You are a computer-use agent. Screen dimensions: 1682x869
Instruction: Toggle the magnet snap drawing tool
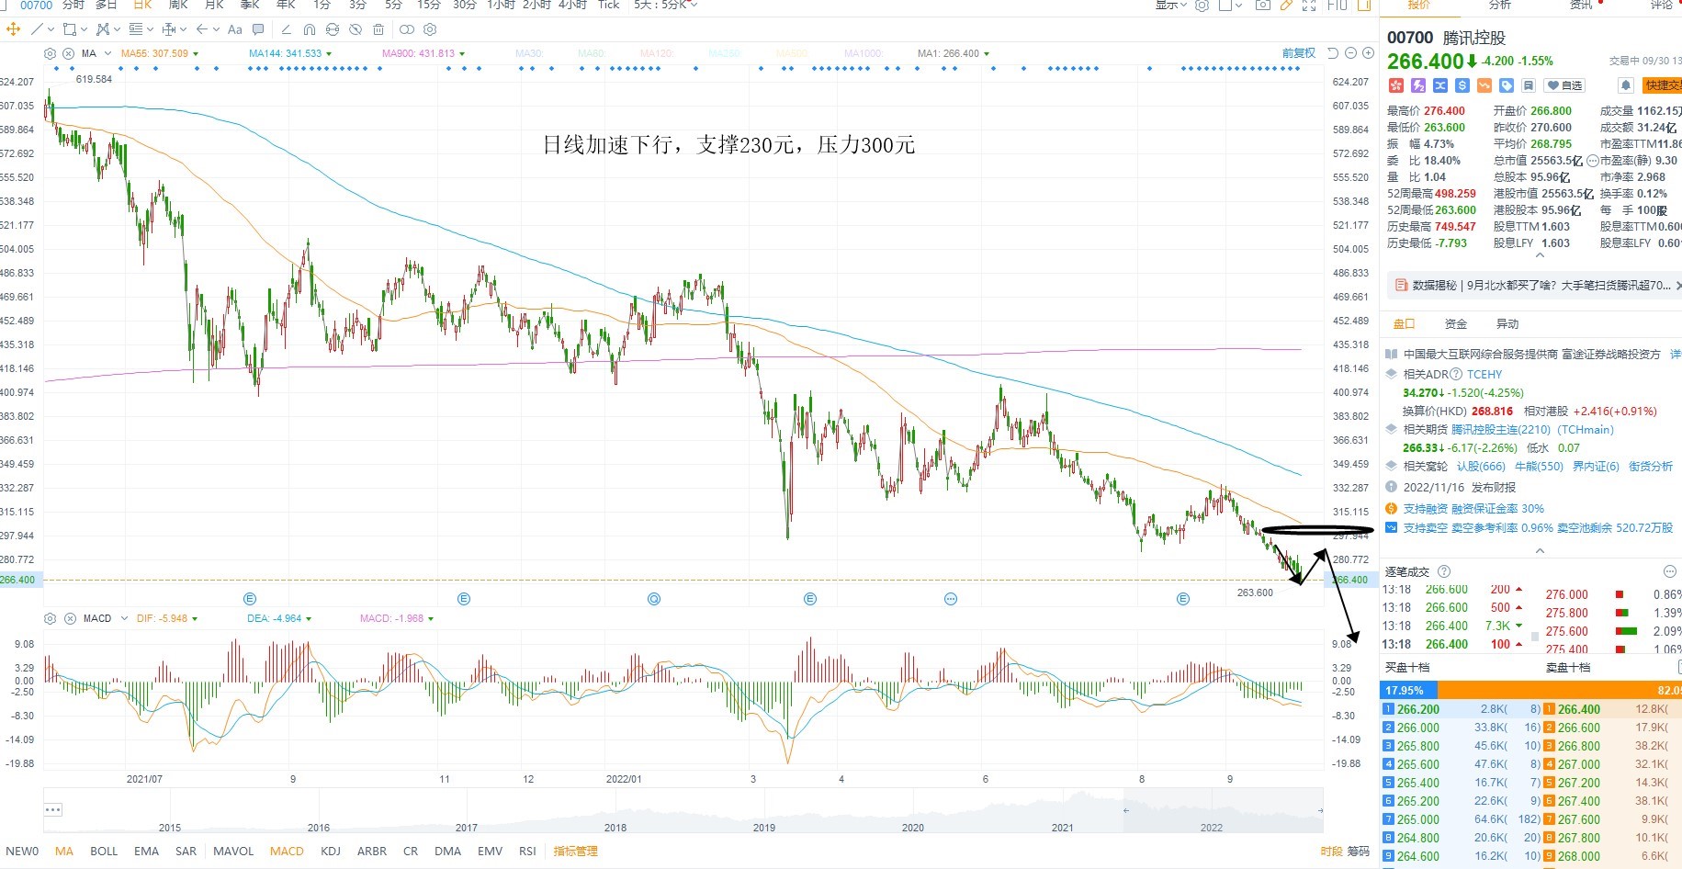click(x=310, y=29)
